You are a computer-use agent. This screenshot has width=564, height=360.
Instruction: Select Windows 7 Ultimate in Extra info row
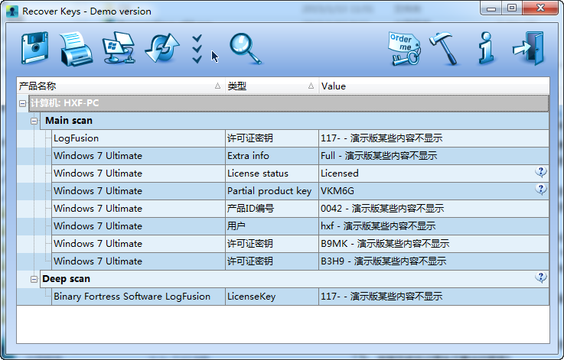[x=139, y=156]
